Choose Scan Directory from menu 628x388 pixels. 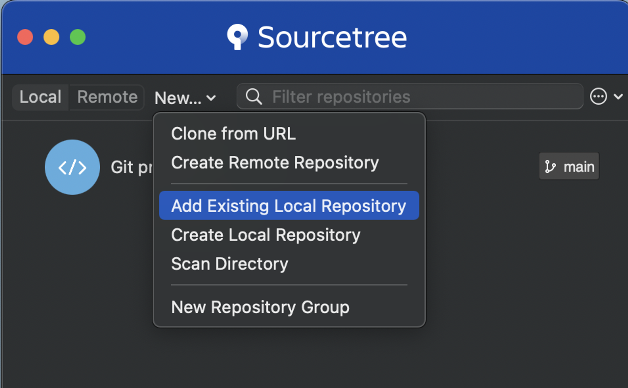[289, 264]
